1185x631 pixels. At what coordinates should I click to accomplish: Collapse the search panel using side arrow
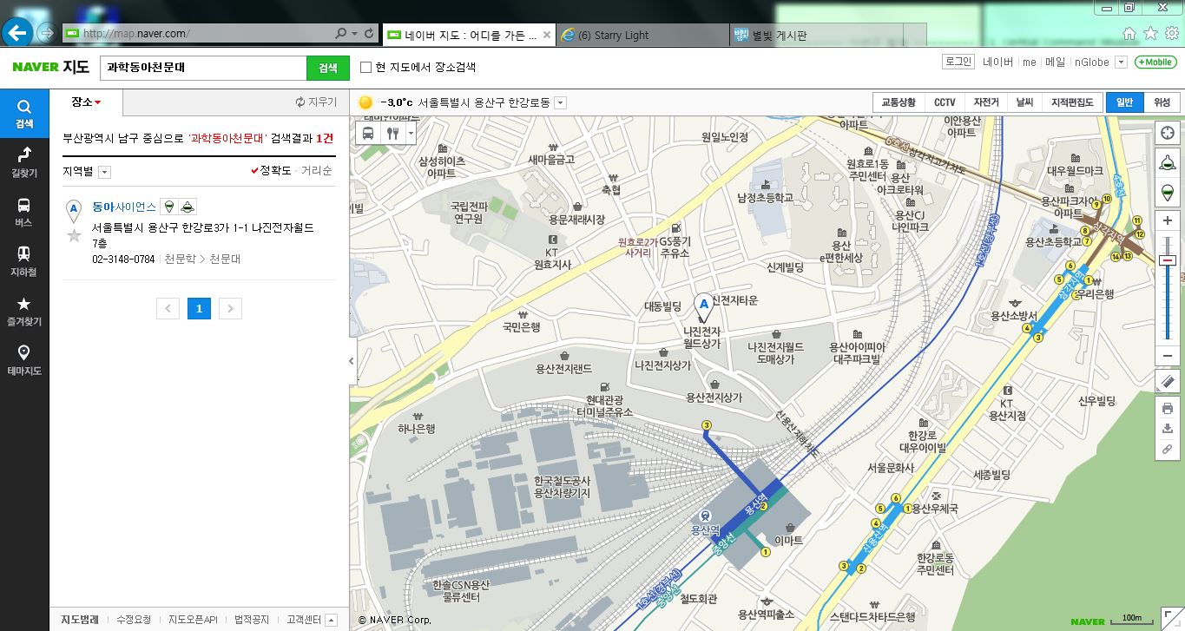(352, 361)
